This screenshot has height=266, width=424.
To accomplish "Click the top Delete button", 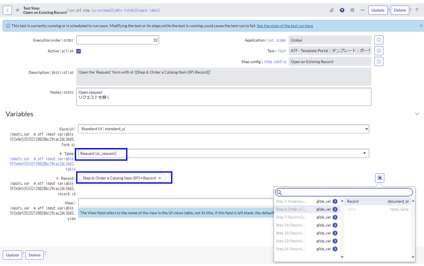I will (400, 10).
